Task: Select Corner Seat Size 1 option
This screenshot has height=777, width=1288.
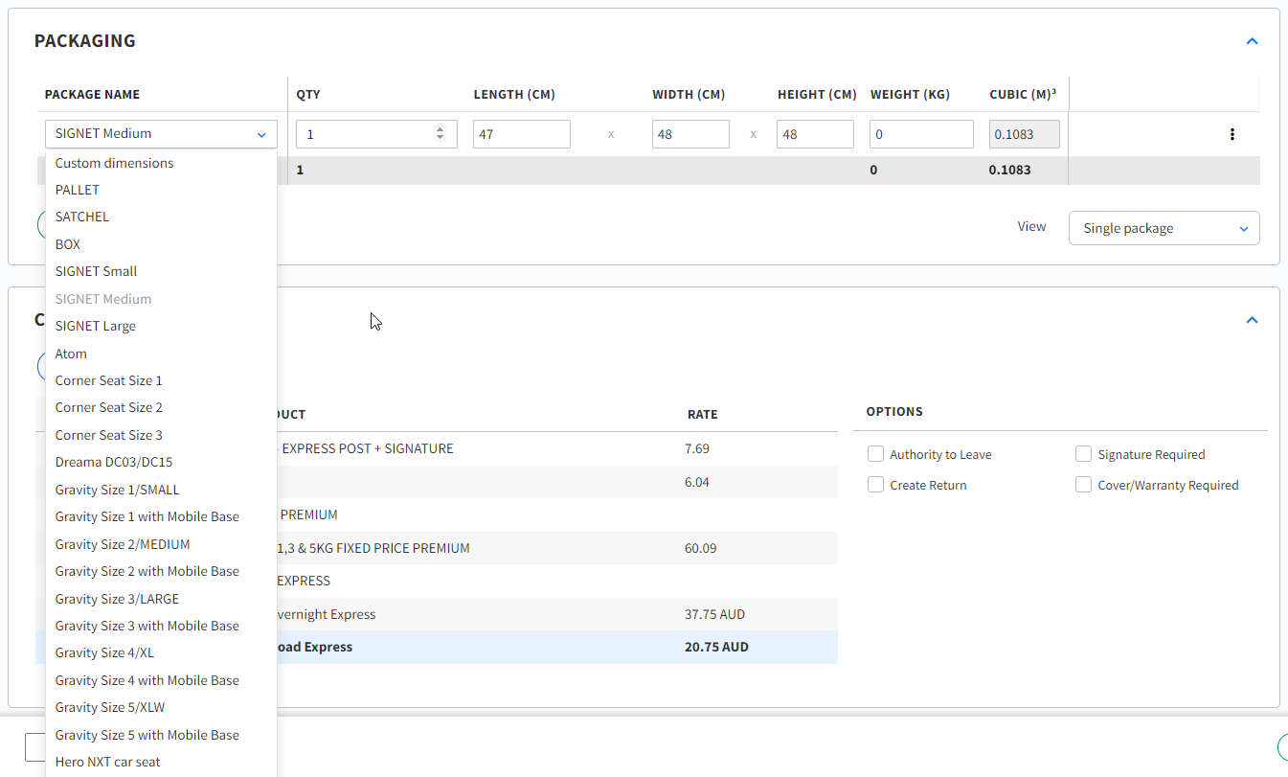Action: tap(161, 380)
